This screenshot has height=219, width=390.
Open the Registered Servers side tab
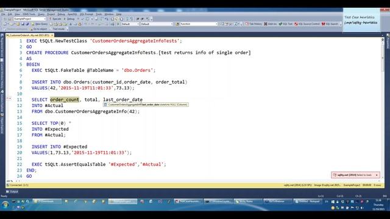pos(2,46)
